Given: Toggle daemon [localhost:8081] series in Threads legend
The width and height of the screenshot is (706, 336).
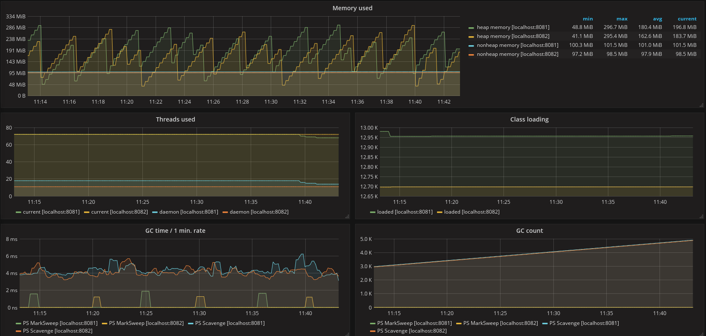Looking at the screenshot, I should (188, 212).
